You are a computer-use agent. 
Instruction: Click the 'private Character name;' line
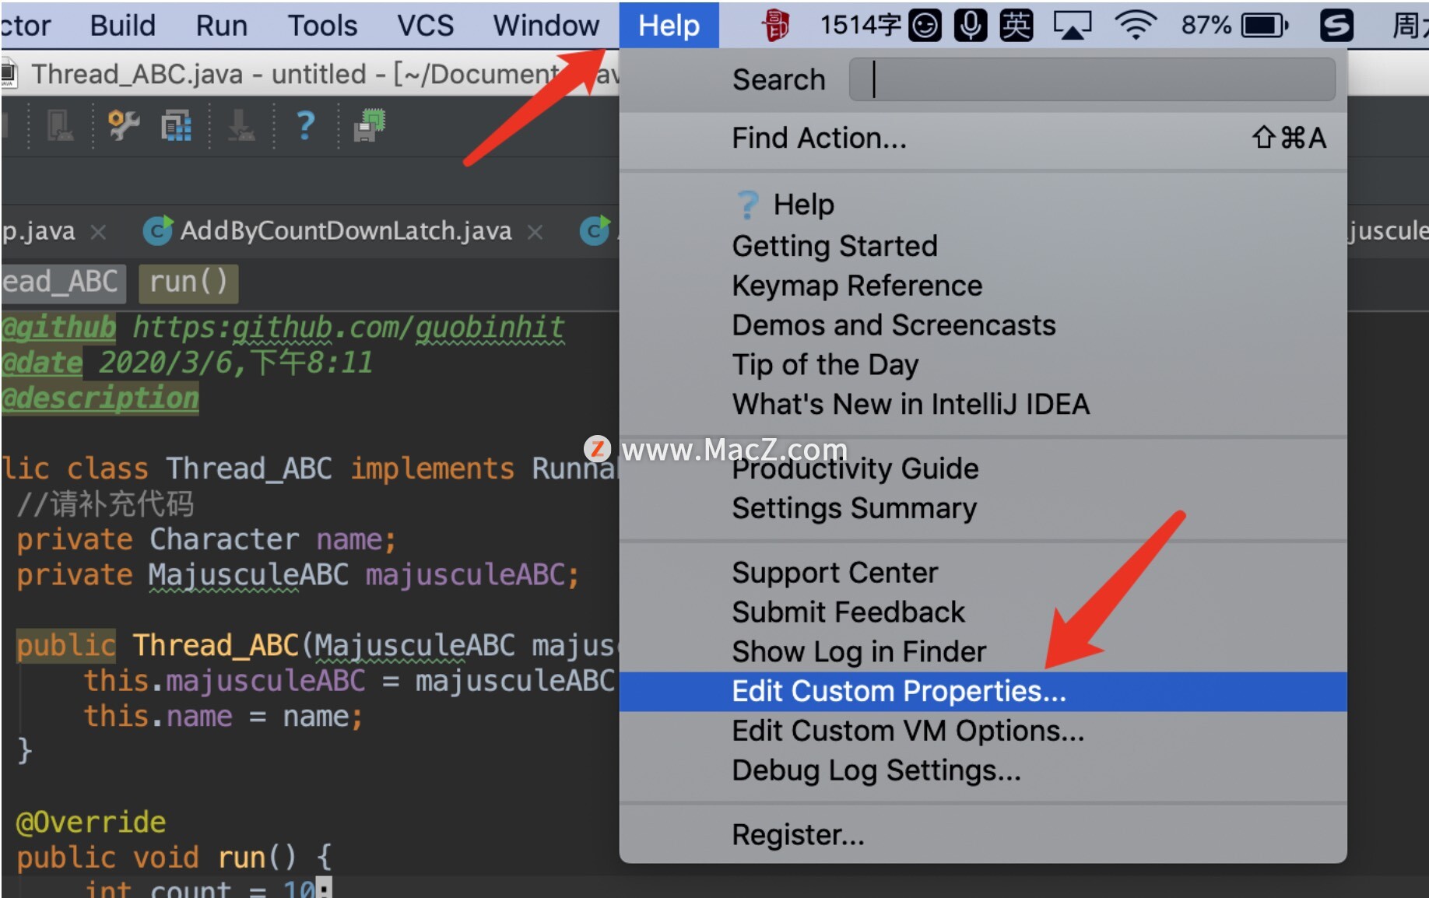(206, 539)
